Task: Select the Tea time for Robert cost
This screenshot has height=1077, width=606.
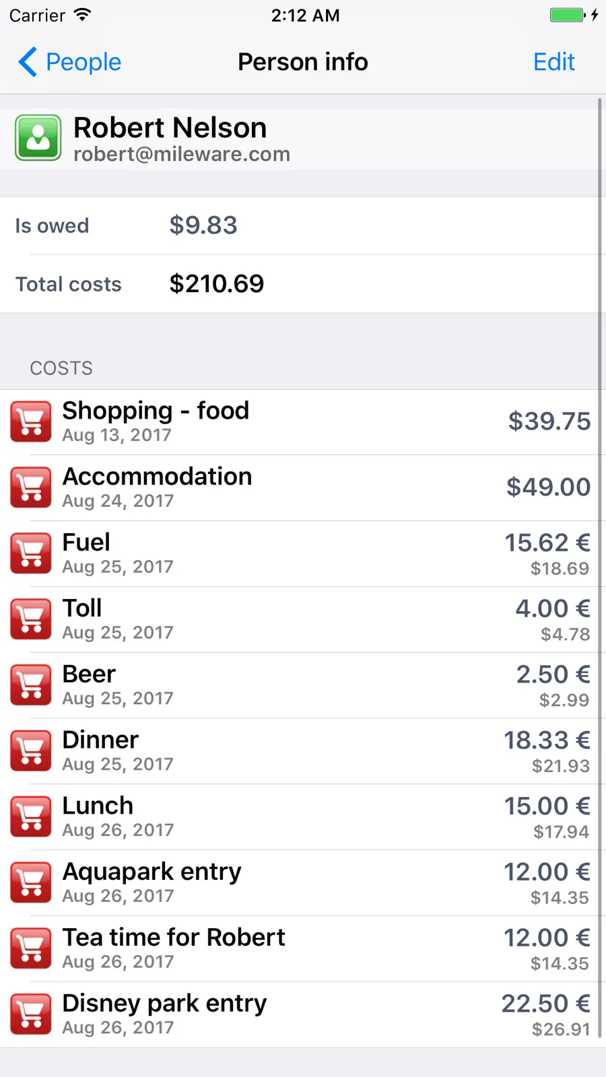Action: pyautogui.click(x=303, y=949)
